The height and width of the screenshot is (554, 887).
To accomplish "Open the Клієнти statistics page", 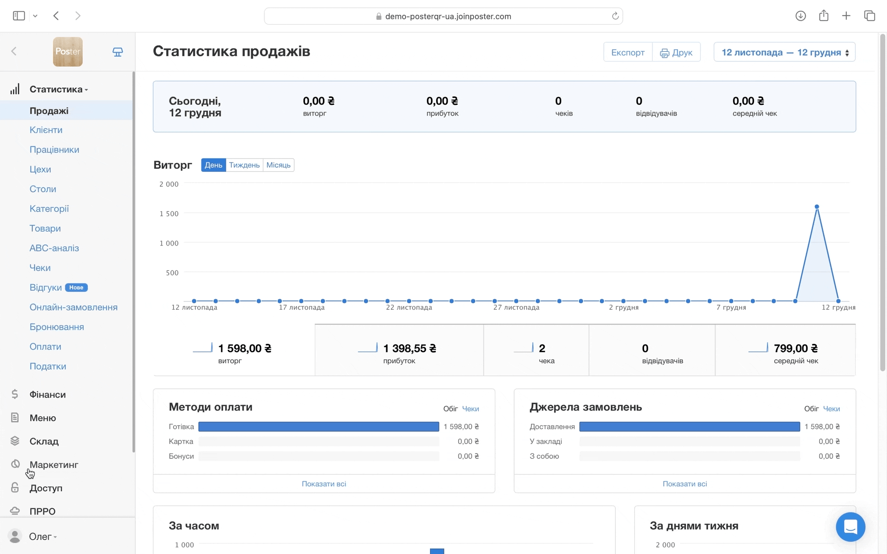I will coord(46,130).
